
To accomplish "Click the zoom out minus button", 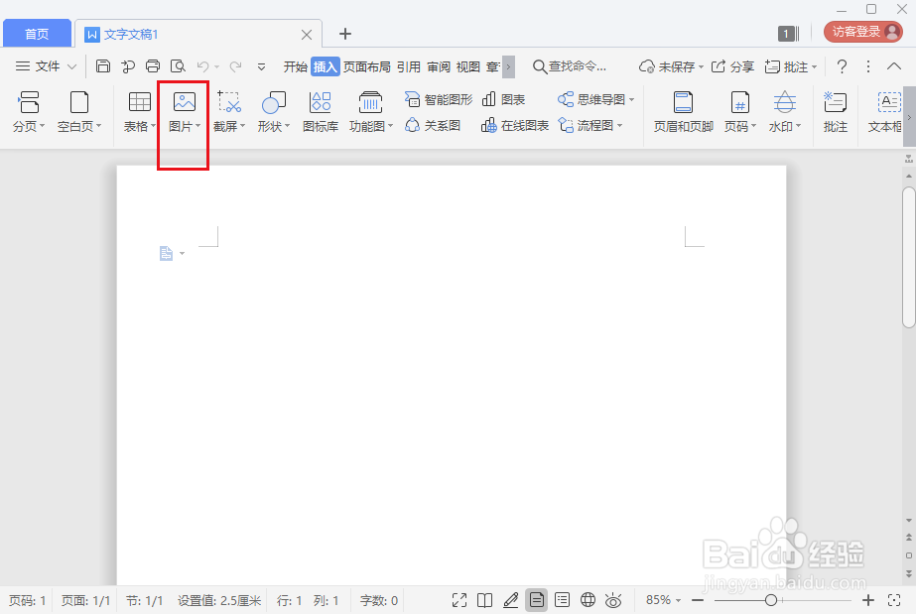I will click(x=698, y=600).
